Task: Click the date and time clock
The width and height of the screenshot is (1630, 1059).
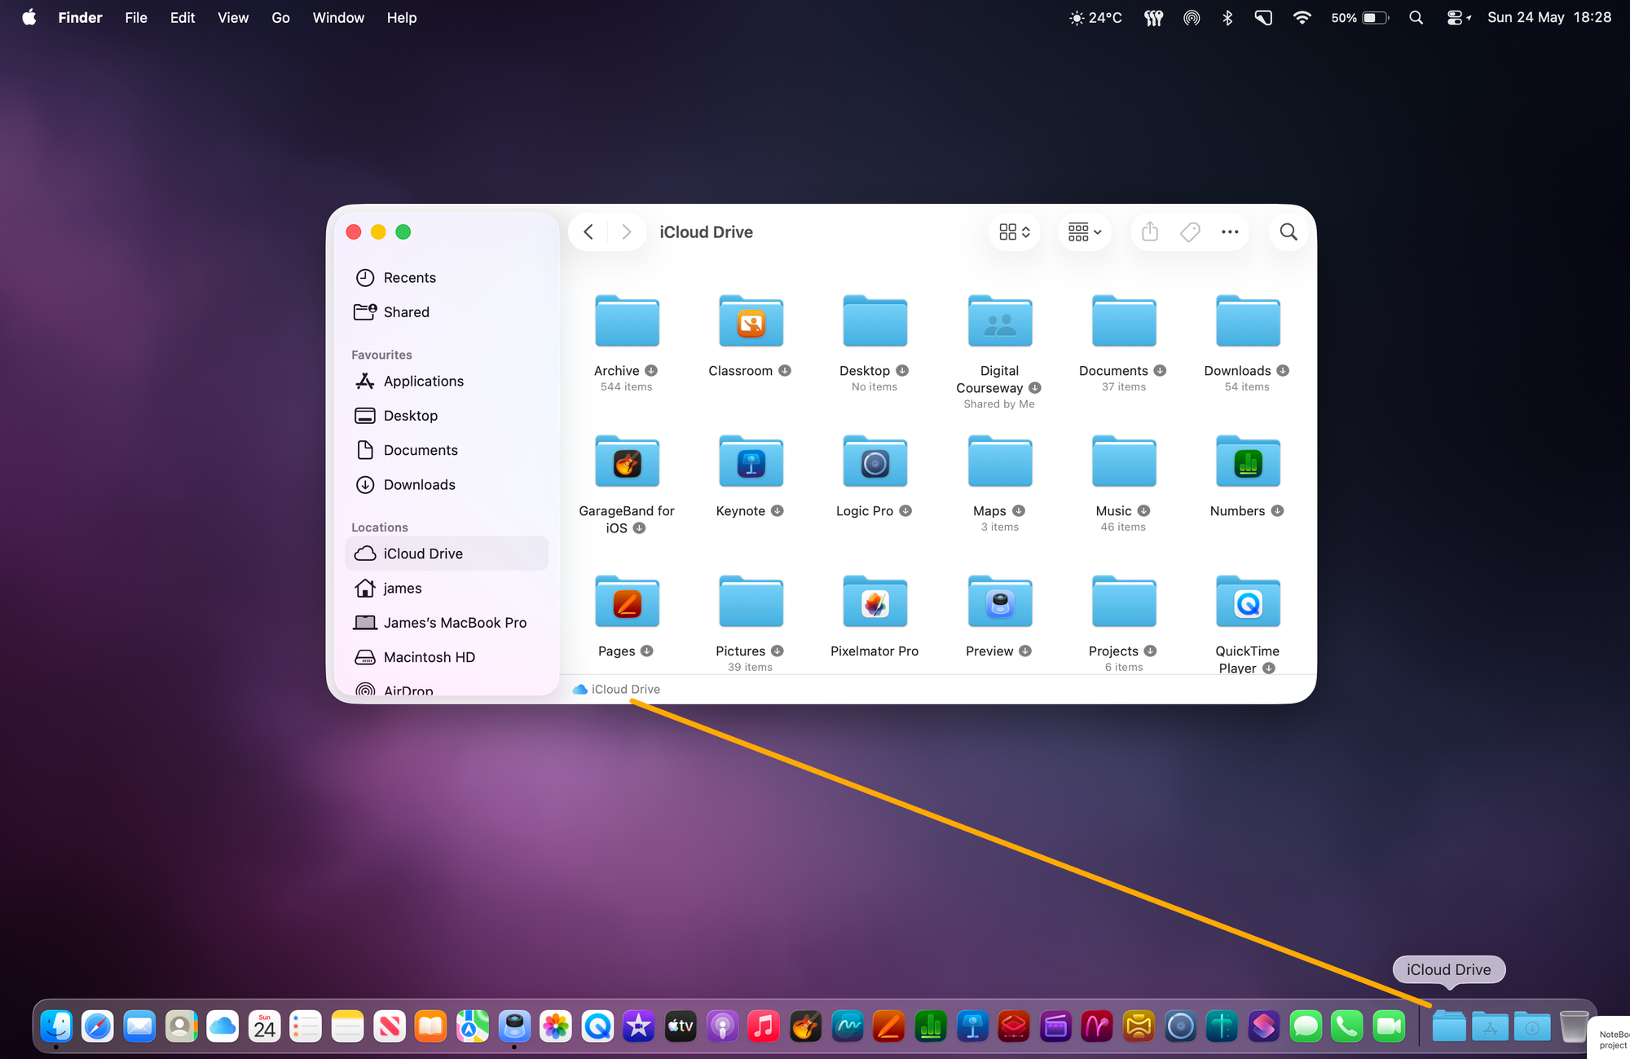Action: click(1549, 18)
